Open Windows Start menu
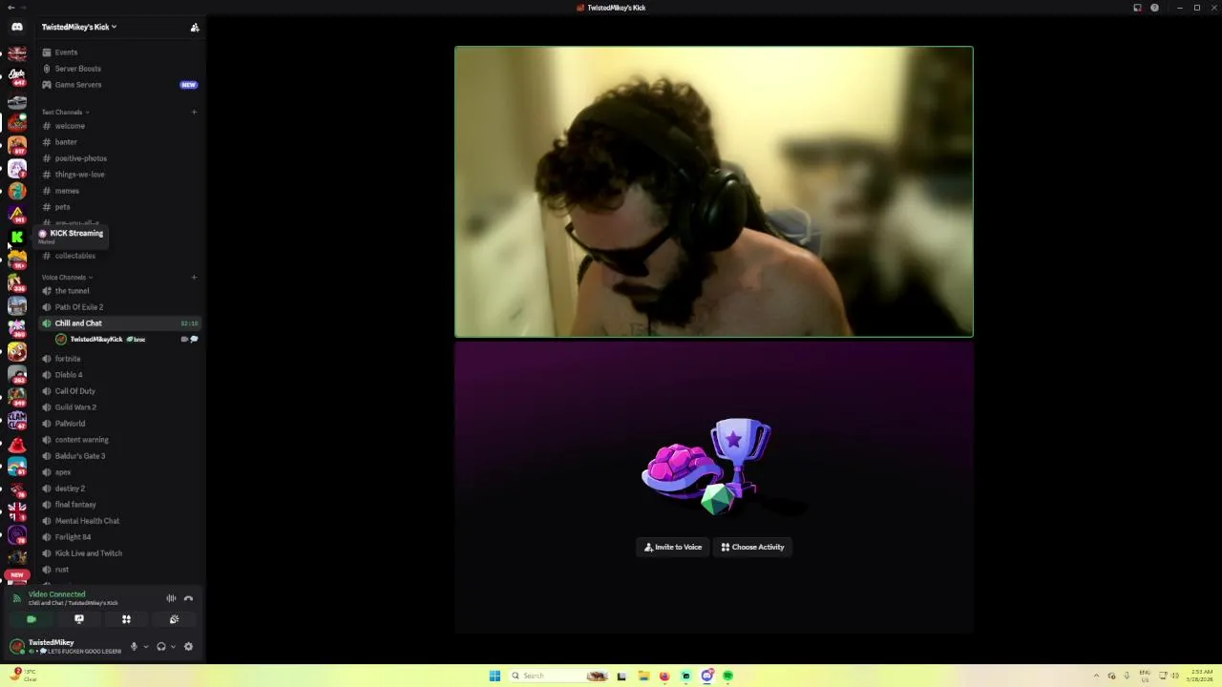Image resolution: width=1222 pixels, height=687 pixels. tap(495, 676)
